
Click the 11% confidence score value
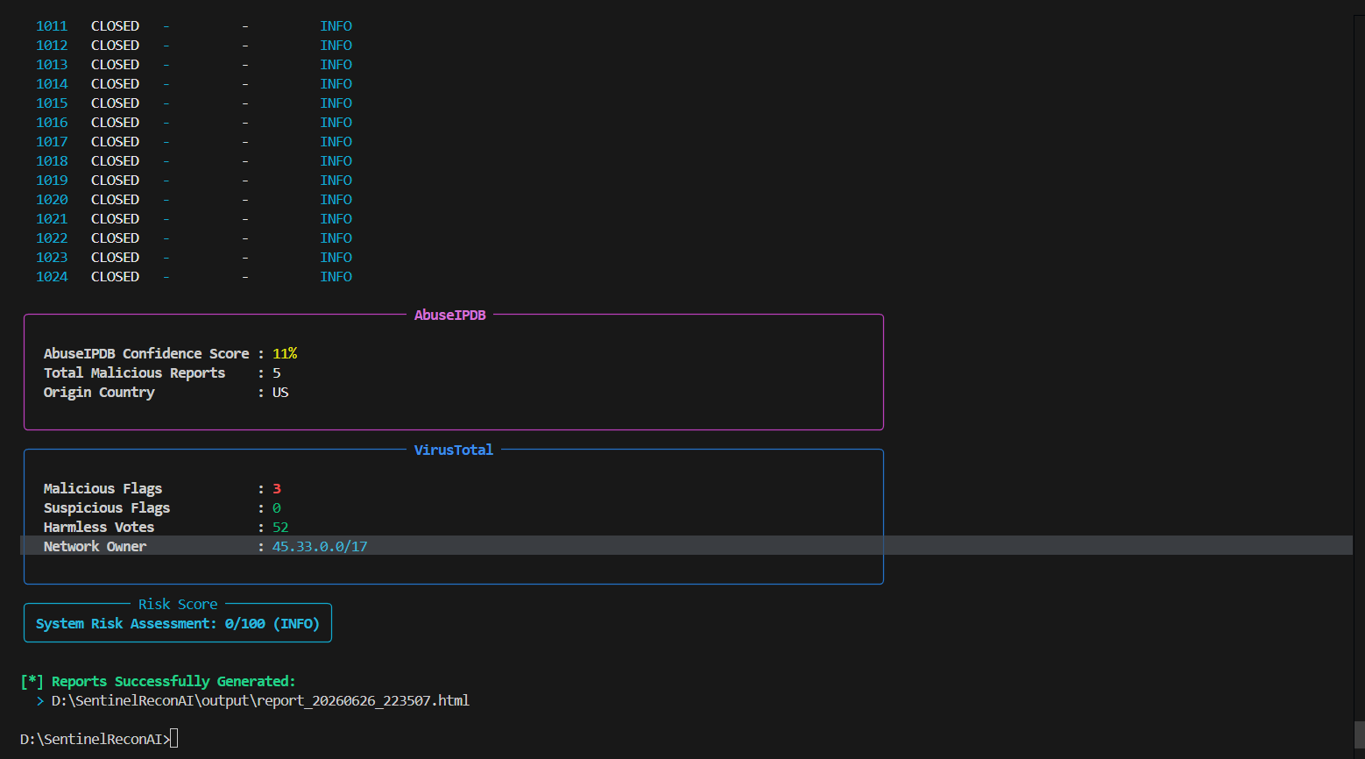(285, 354)
